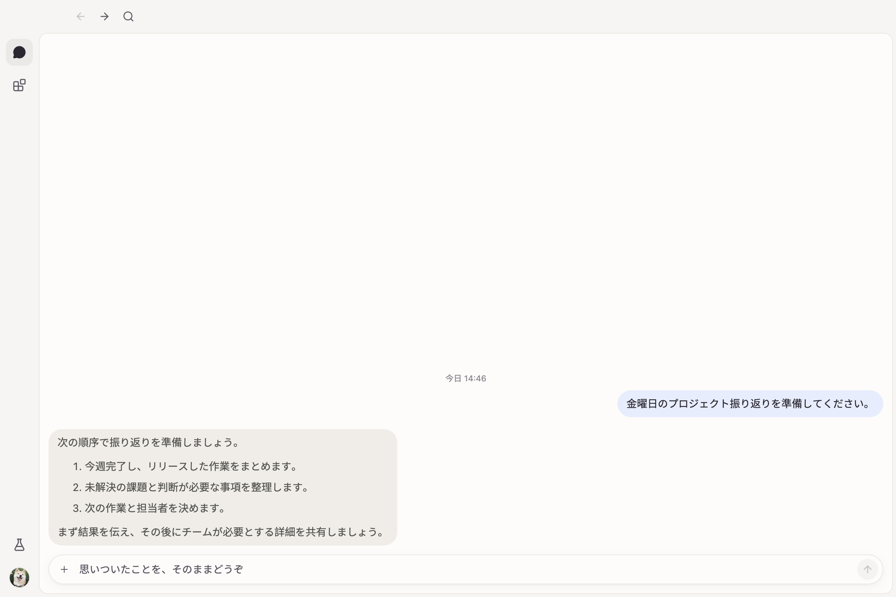Image resolution: width=896 pixels, height=597 pixels.
Task: Open the Shiba dog profile avatar
Action: (x=19, y=577)
